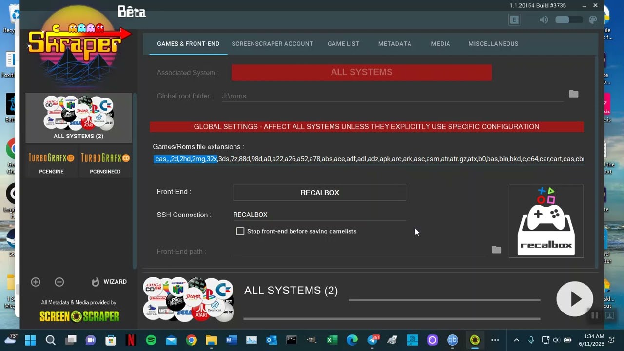The height and width of the screenshot is (351, 624).
Task: Open the Front-End RECALBOX dropdown
Action: coord(320,193)
